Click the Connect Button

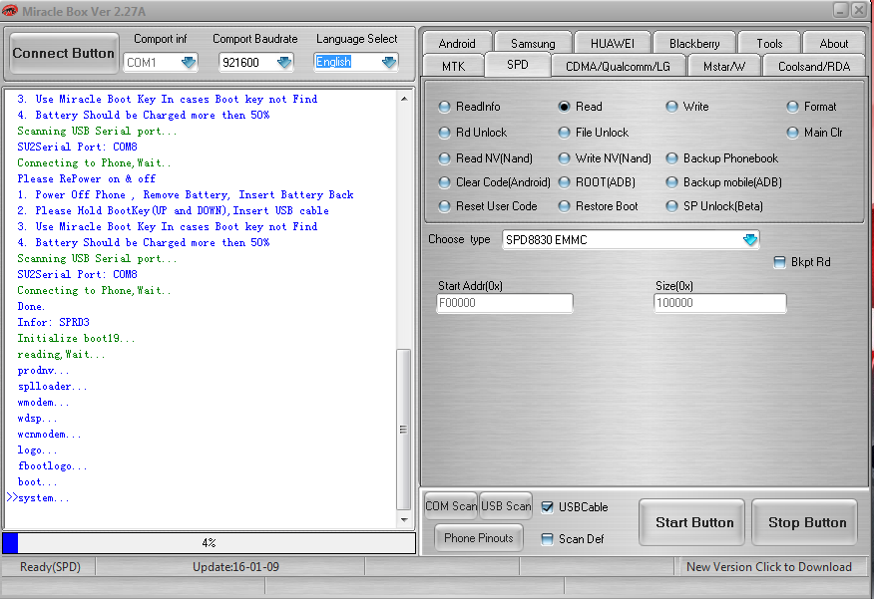click(x=64, y=53)
